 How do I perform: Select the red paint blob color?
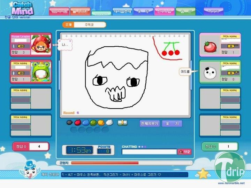78,123
